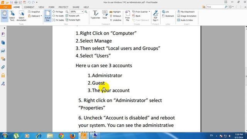Choose the Strikeout tool
Viewport: 247px width, 139px height.
pos(115,16)
